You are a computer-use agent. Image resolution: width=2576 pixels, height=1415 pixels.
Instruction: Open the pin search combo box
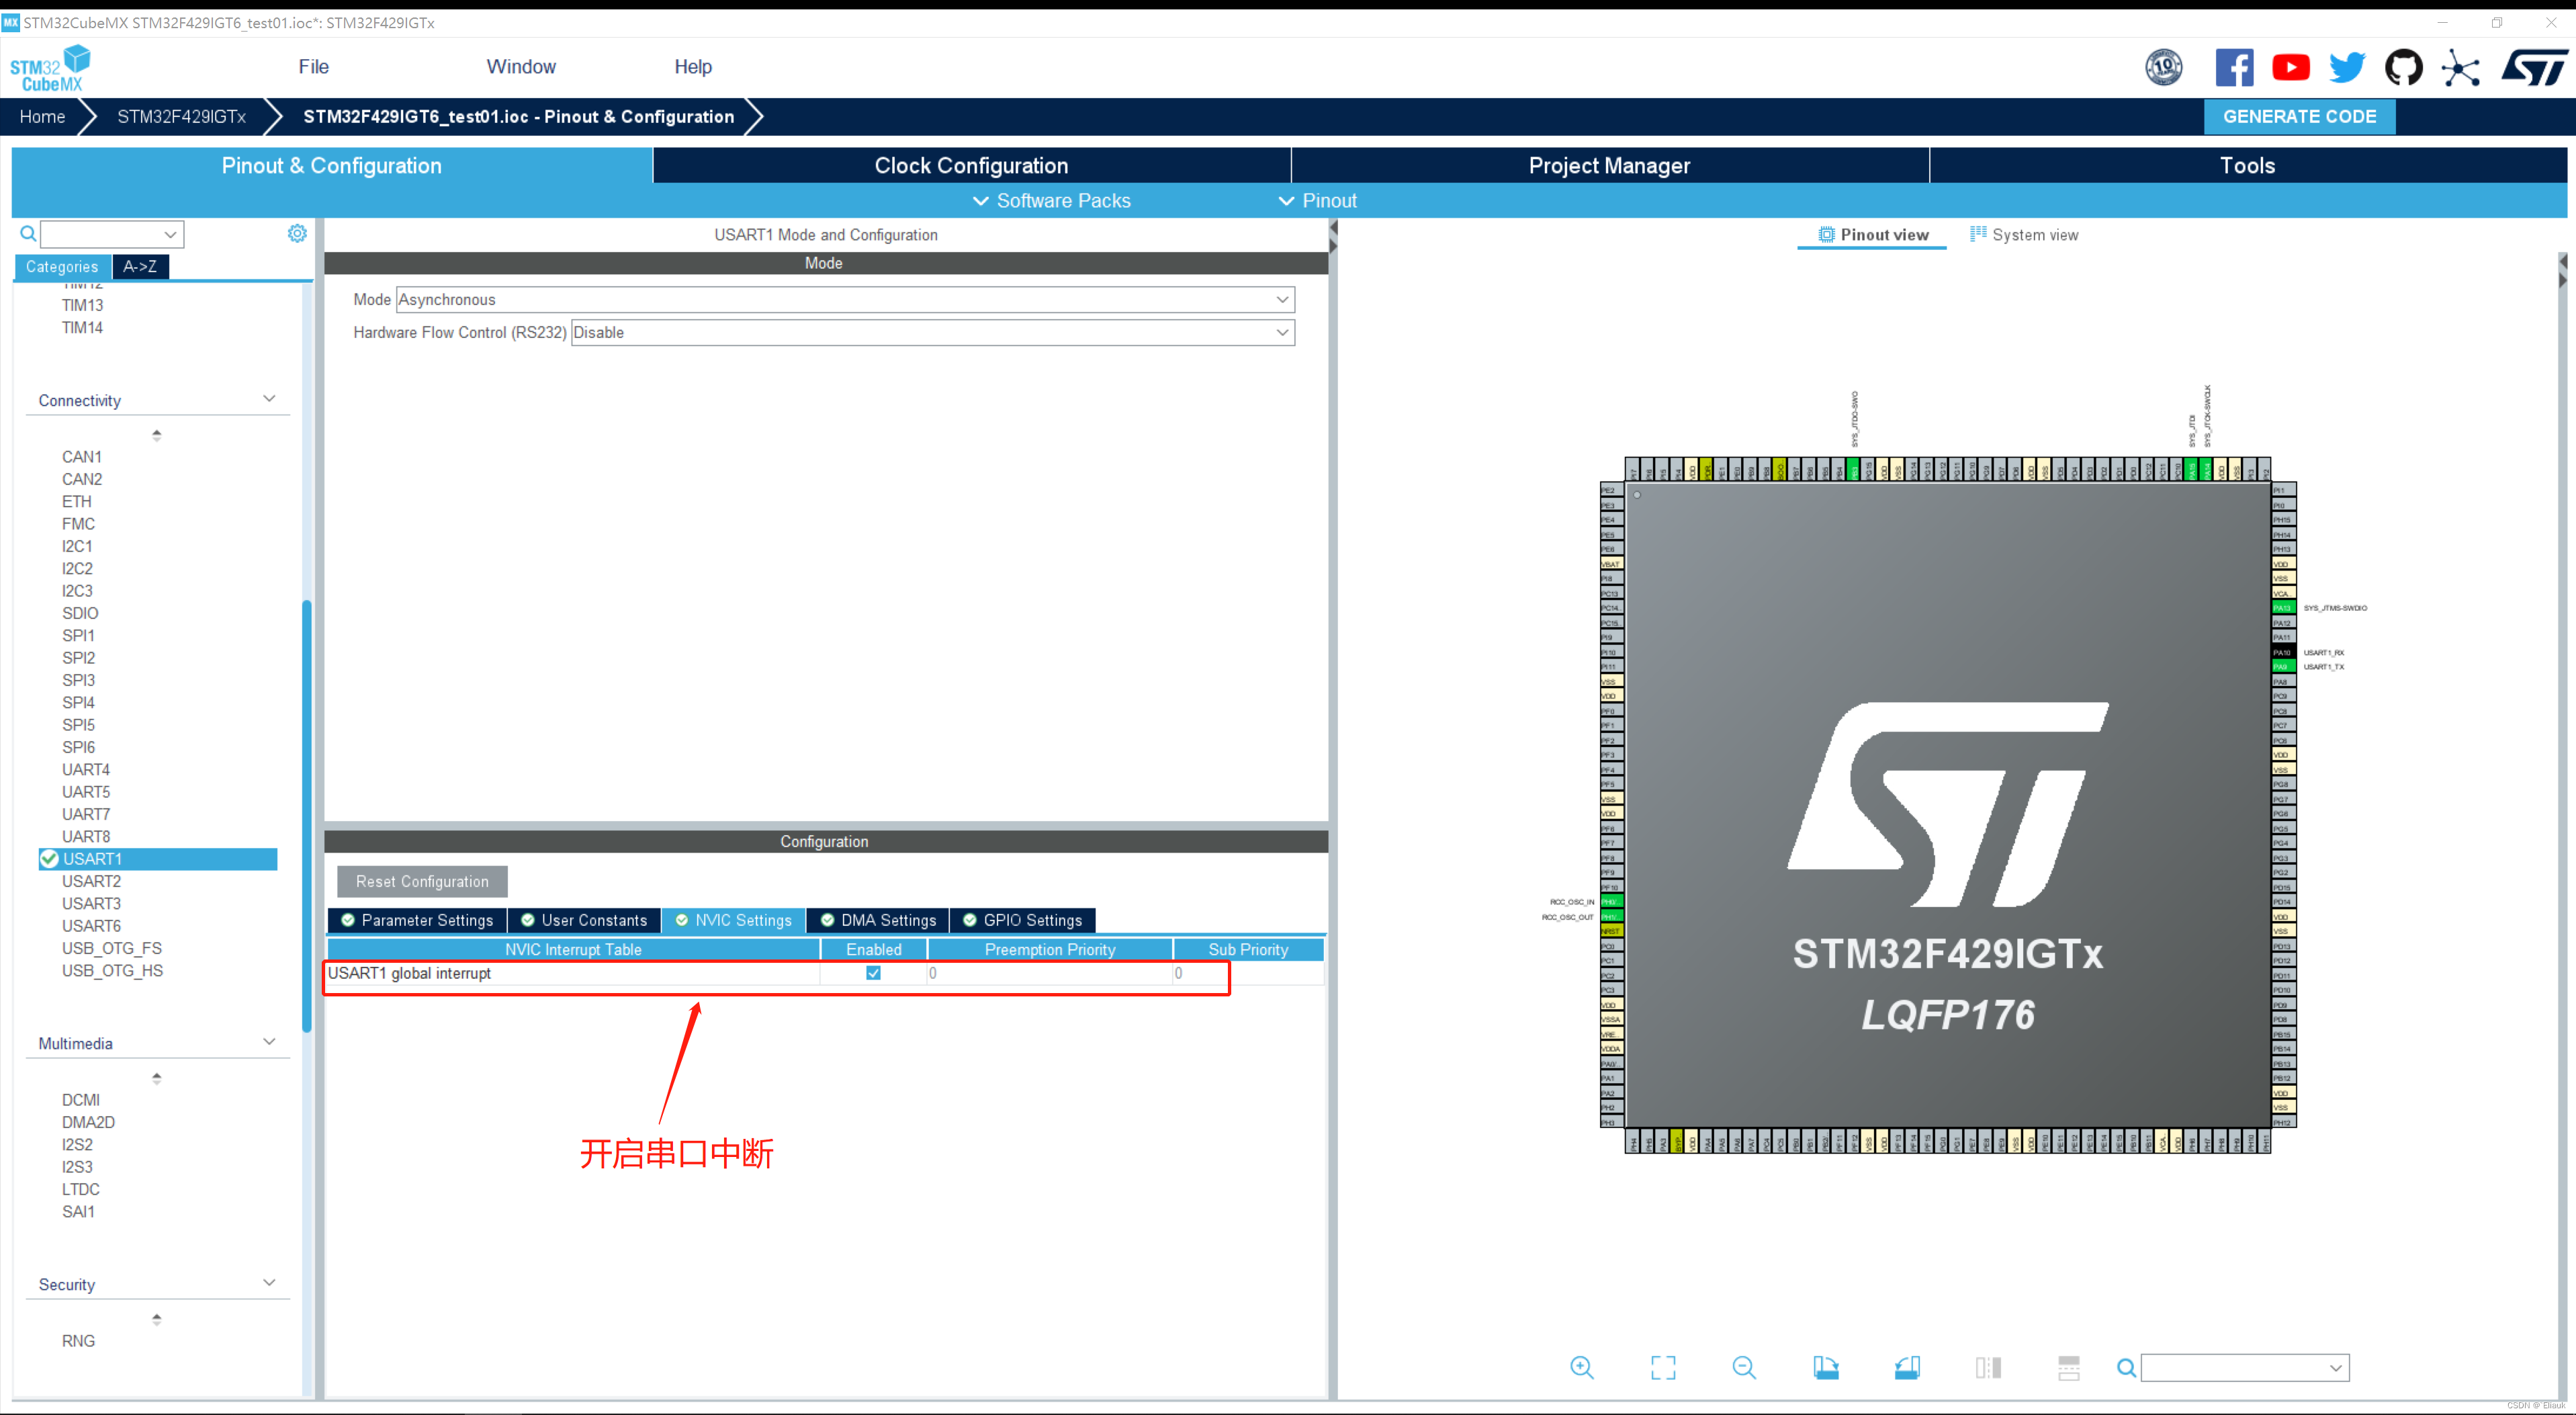click(x=2245, y=1367)
